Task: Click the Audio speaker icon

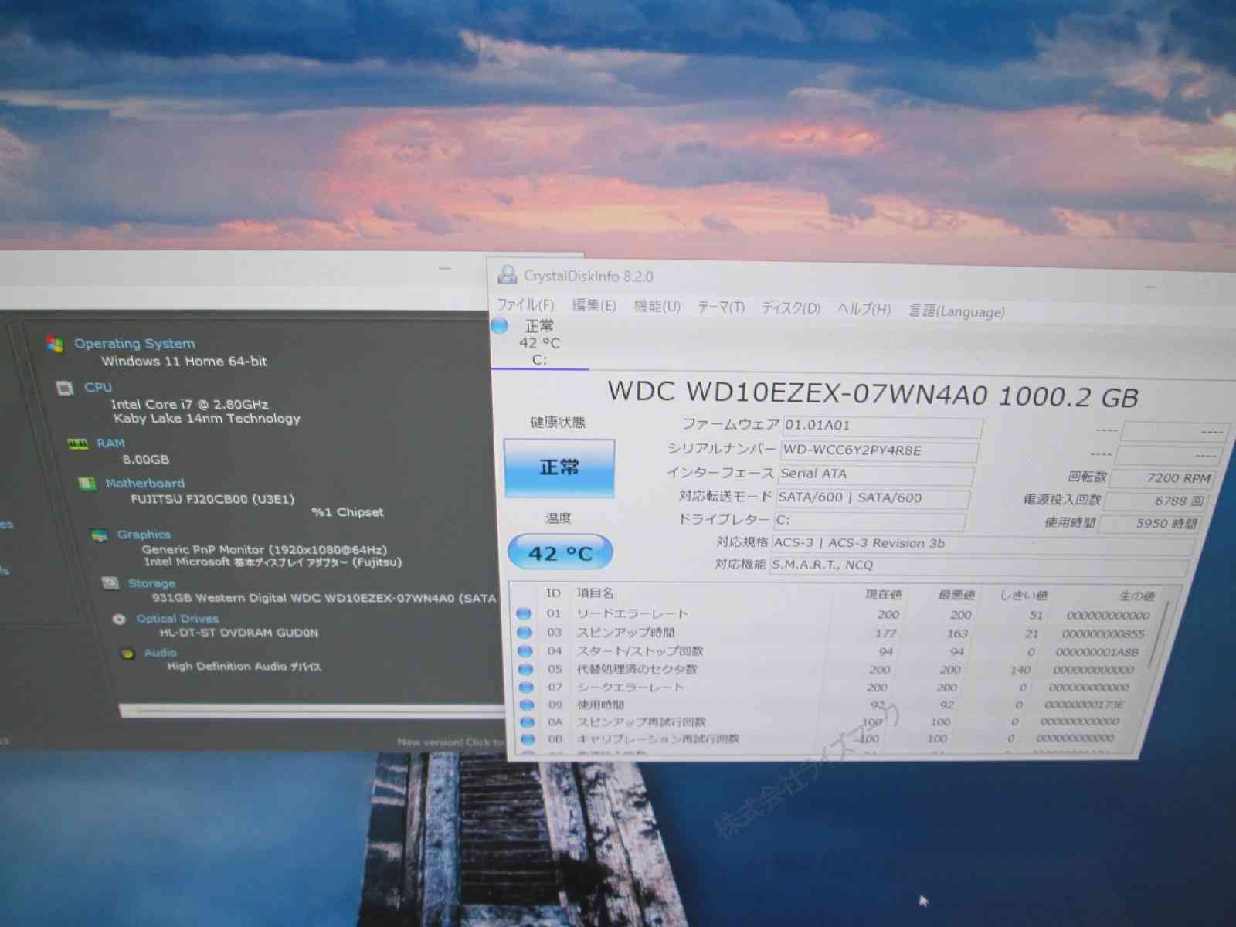Action: point(127,654)
